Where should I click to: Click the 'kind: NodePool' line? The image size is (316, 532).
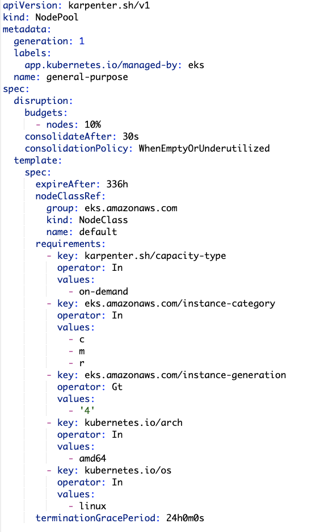pos(40,17)
